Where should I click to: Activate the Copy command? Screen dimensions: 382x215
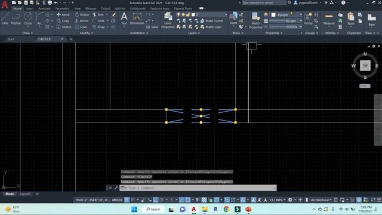click(63, 21)
